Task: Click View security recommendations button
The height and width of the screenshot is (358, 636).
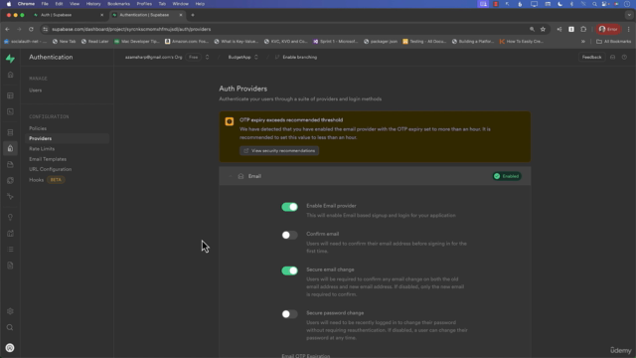Action: [279, 150]
